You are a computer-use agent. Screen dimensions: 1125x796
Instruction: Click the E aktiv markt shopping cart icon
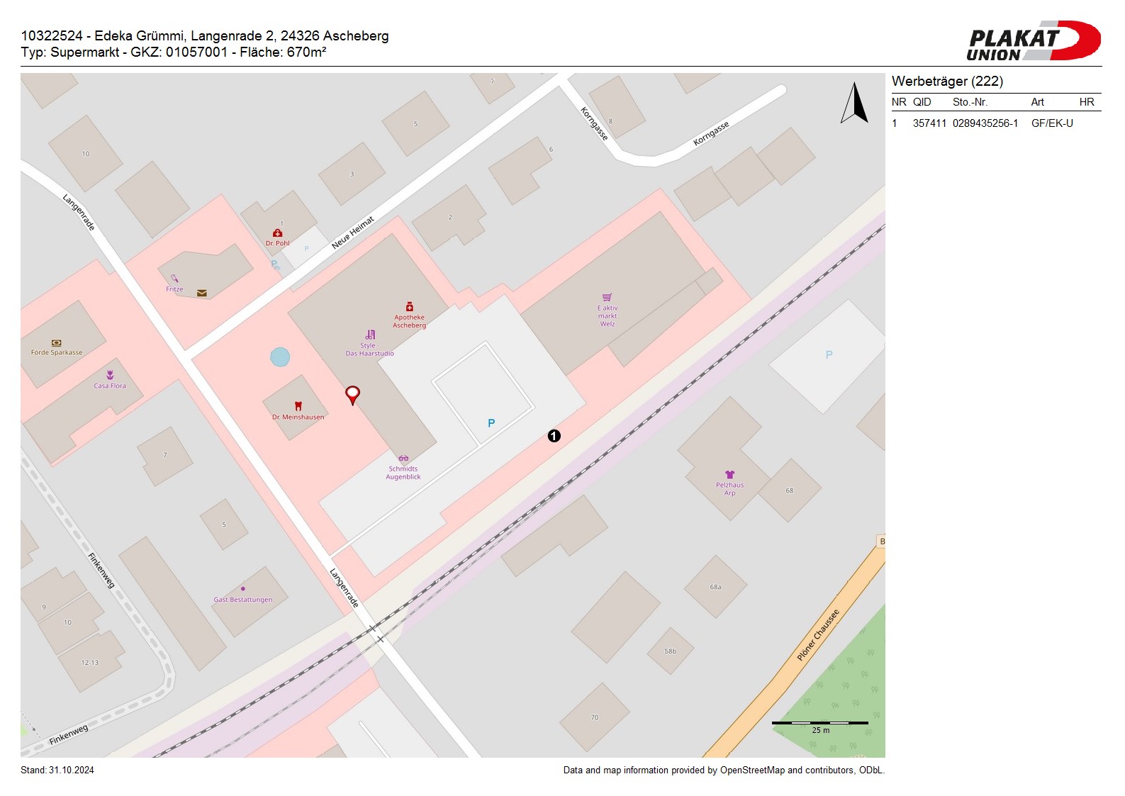pos(607,298)
